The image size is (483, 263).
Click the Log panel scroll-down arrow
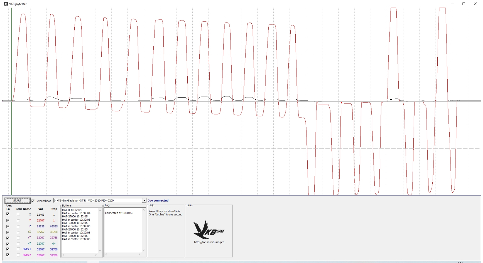(x=143, y=250)
